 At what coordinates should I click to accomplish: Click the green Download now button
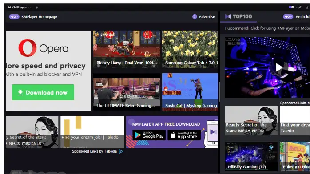point(43,92)
